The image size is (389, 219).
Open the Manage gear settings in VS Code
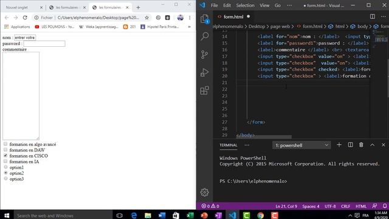point(204,192)
